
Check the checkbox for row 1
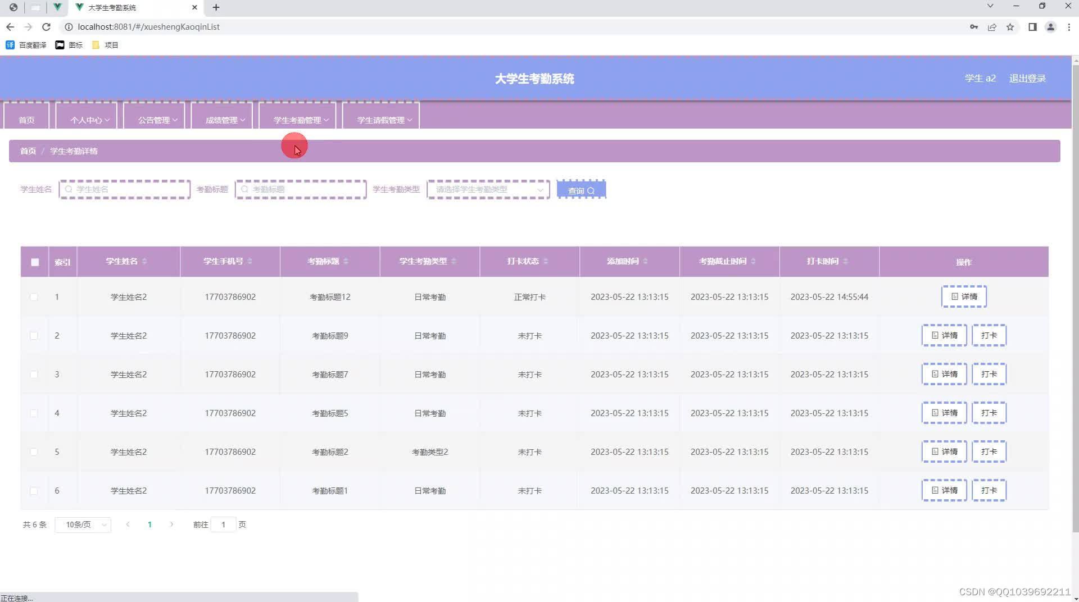tap(34, 297)
